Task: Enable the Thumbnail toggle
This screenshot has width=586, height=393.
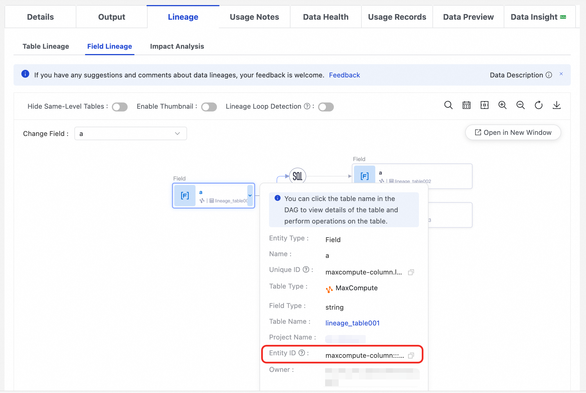Action: (x=209, y=107)
